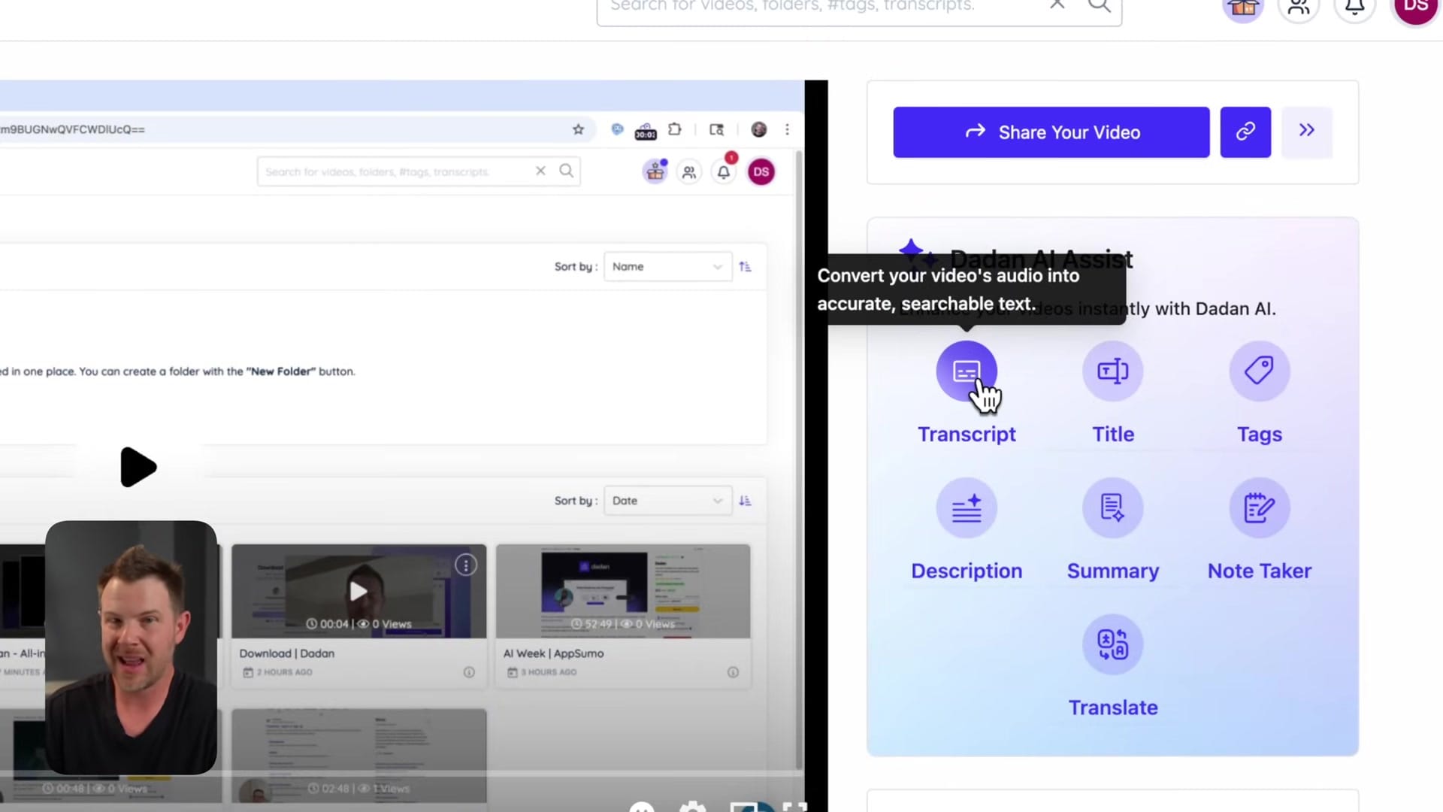Image resolution: width=1443 pixels, height=812 pixels.
Task: Open notifications bell in top header
Action: click(1354, 8)
